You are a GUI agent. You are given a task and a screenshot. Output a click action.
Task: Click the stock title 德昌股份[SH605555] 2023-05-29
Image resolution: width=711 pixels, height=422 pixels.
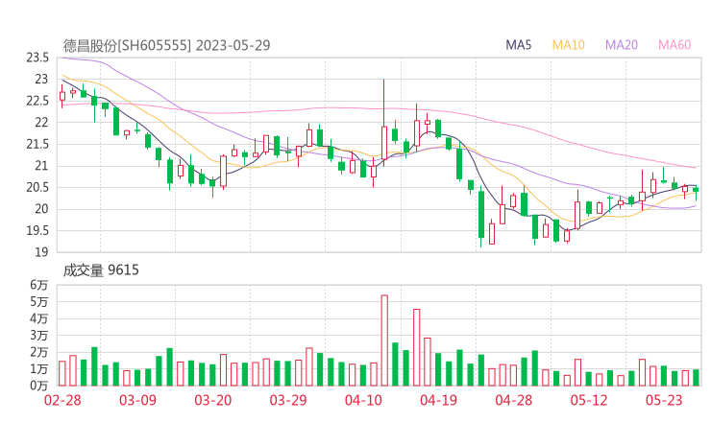pyautogui.click(x=166, y=45)
